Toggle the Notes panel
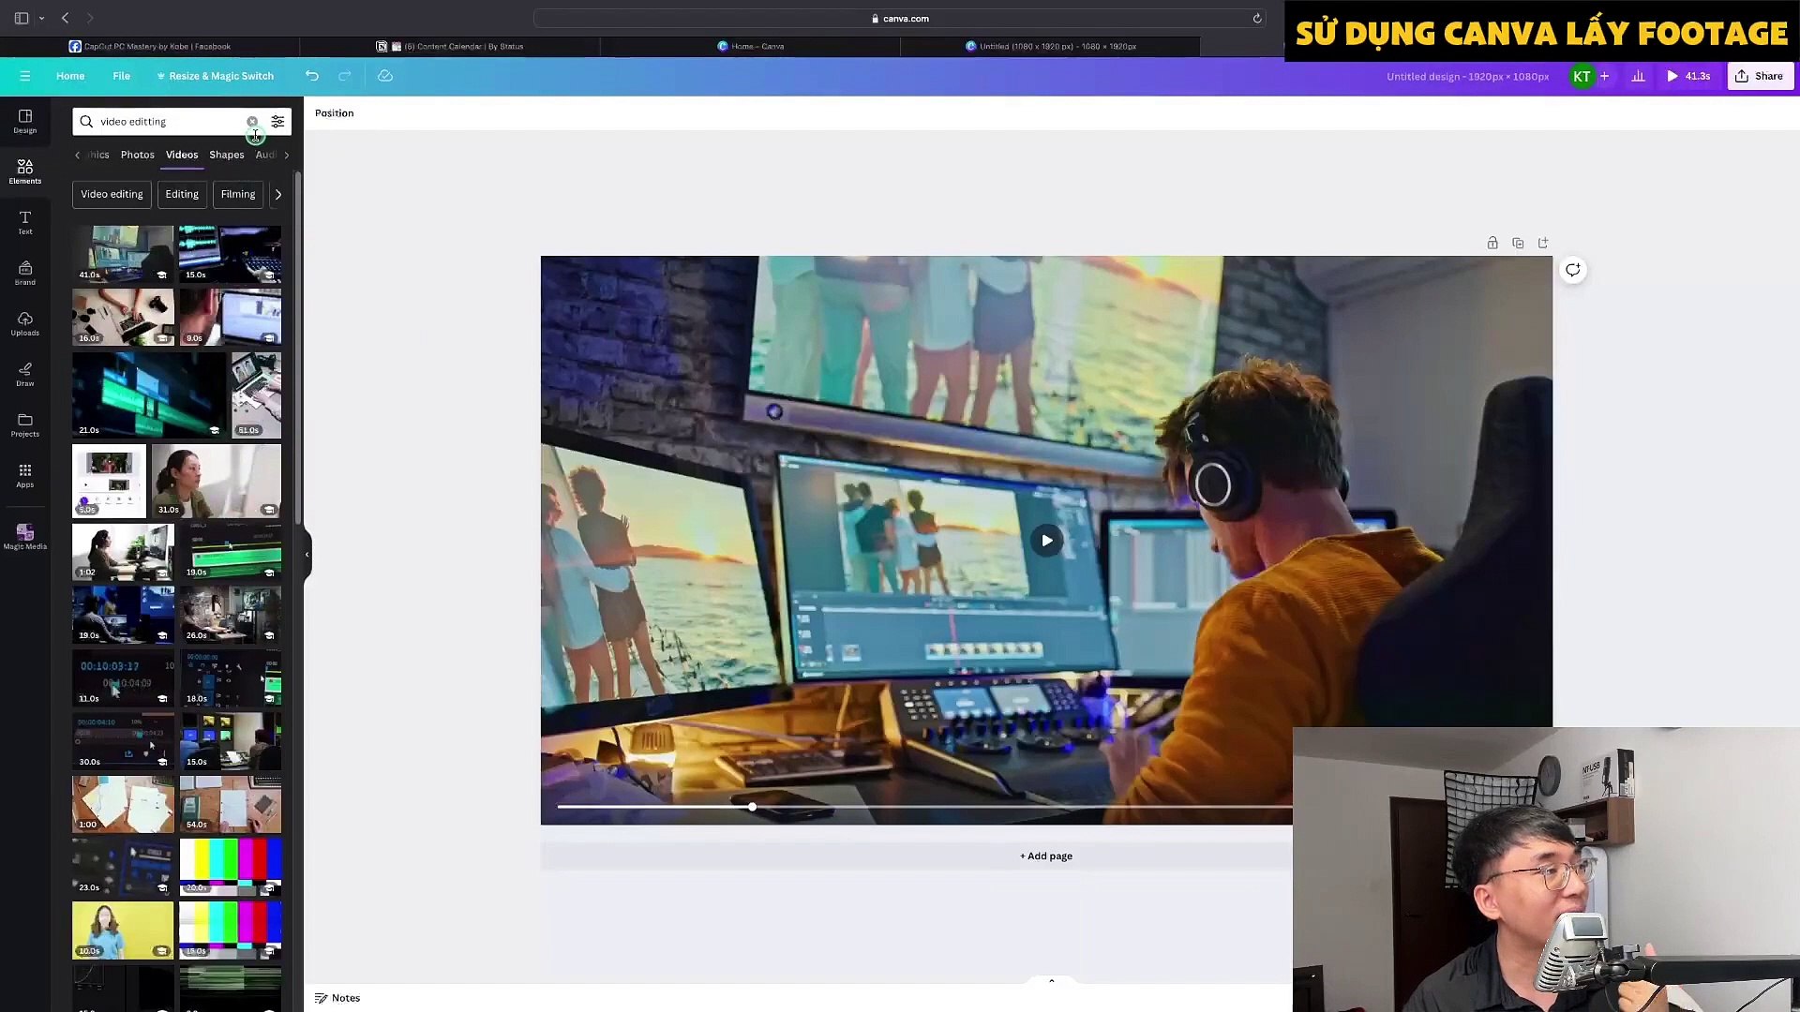Viewport: 1800px width, 1012px height. [x=337, y=998]
